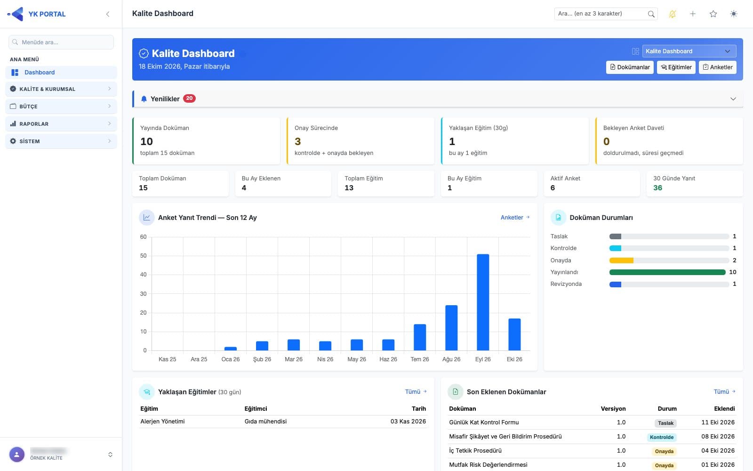Click Misafir Şikâyet ve Geri Bildirim Prosedürü
This screenshot has height=471, width=753.
(505, 437)
